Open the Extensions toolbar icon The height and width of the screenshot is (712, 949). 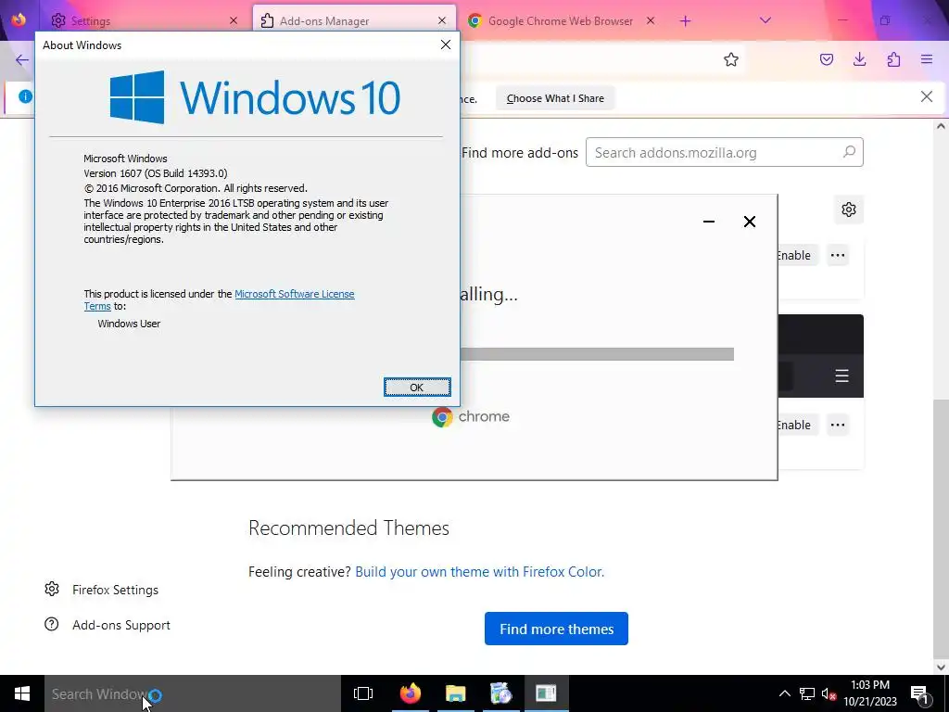[893, 59]
